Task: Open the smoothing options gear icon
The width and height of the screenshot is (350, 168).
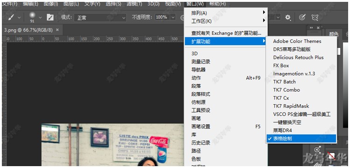Action: click(x=288, y=17)
